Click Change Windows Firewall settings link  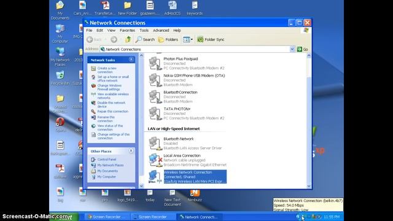point(109,87)
